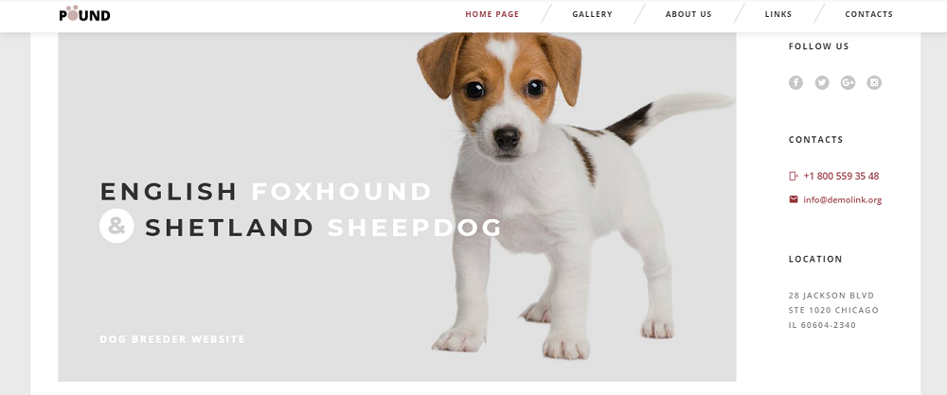This screenshot has width=947, height=395.
Task: Open the Contacts navigation item
Action: click(x=868, y=14)
